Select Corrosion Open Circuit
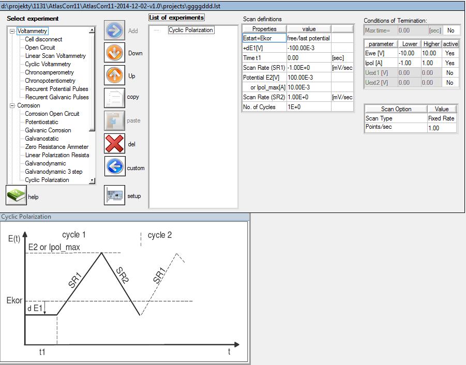This screenshot has width=466, height=365. pos(52,114)
